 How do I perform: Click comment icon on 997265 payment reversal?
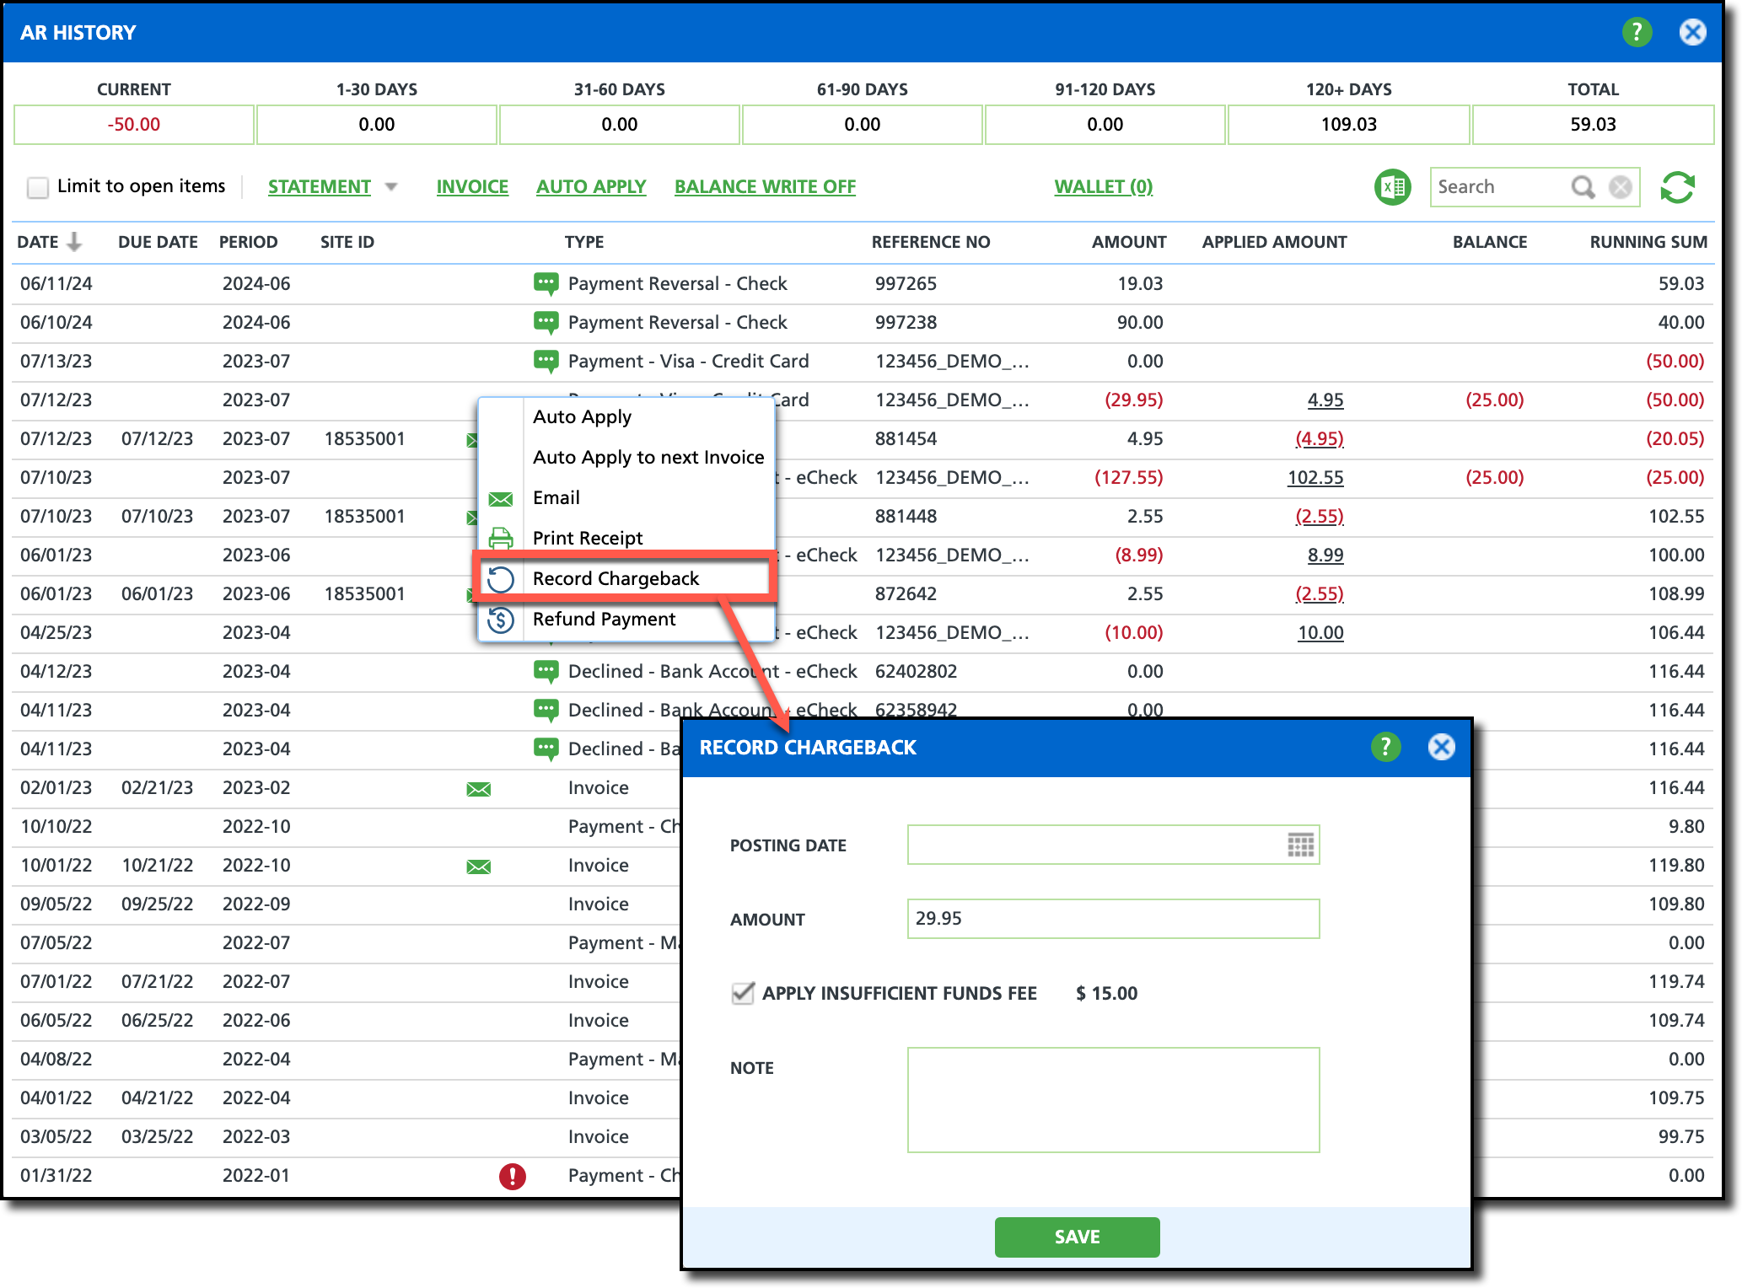546,283
